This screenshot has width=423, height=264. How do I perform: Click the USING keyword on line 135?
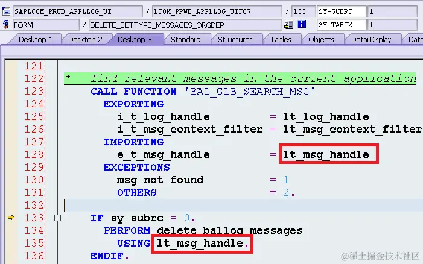[134, 244]
